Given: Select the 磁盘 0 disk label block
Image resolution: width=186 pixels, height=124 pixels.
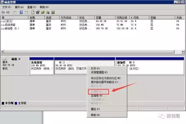Looking at the screenshot, I should (15, 66).
